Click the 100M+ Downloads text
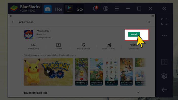The width and height of the screenshot is (178, 100). tap(134, 46)
